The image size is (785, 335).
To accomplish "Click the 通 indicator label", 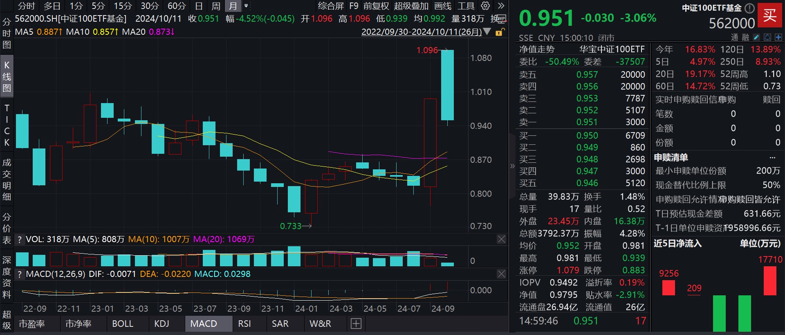I will [x=735, y=38].
